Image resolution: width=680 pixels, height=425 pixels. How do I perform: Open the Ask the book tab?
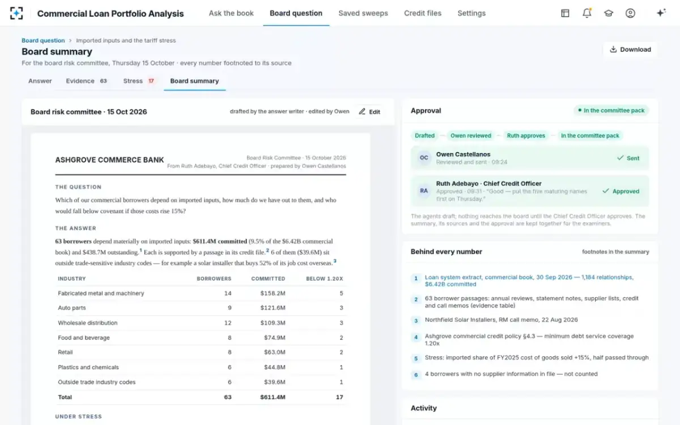[x=231, y=13]
